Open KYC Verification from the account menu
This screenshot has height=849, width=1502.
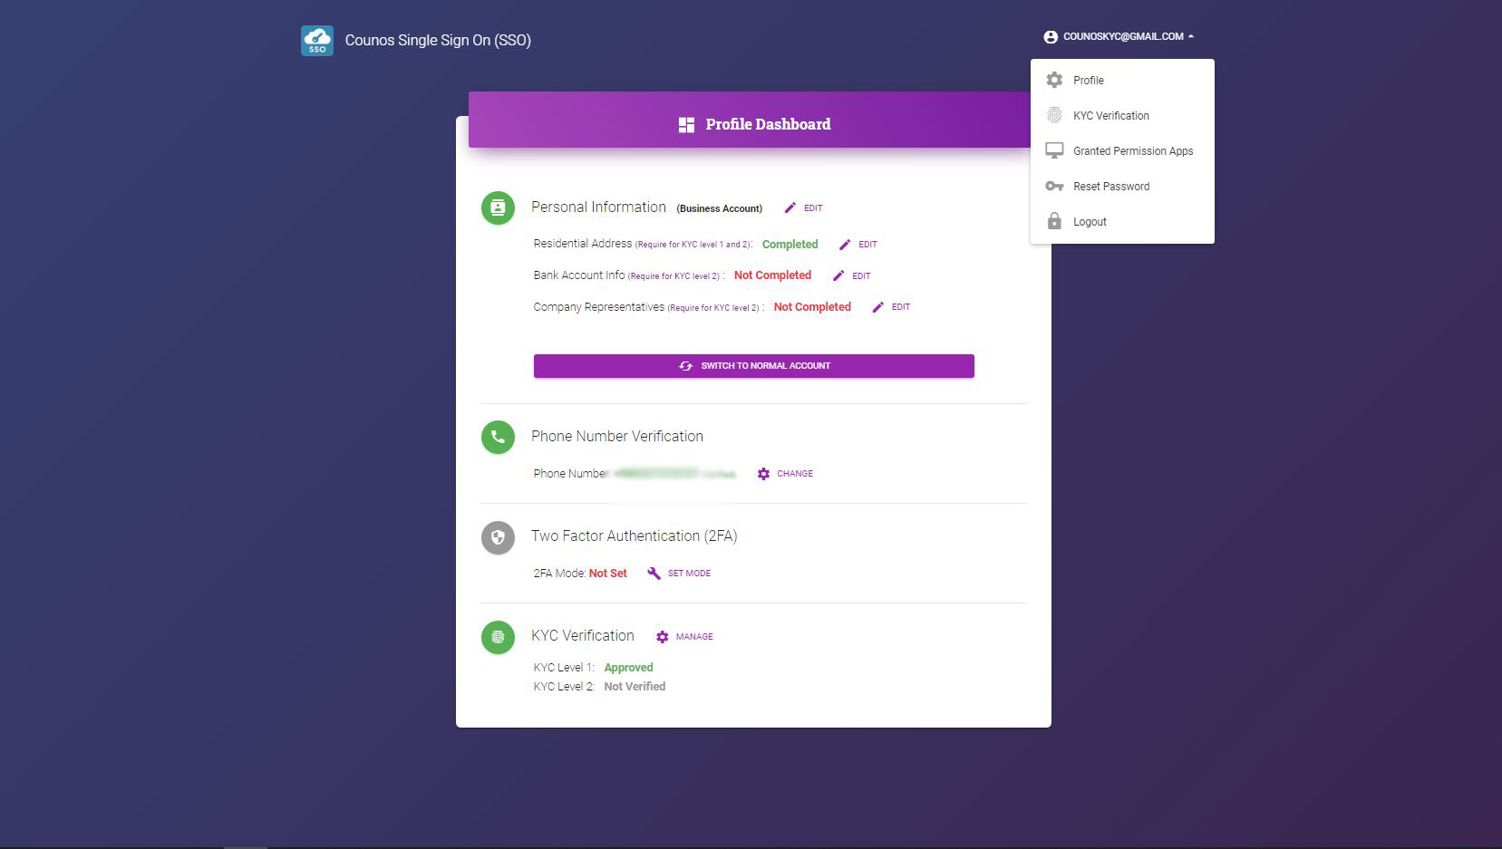click(1122, 116)
